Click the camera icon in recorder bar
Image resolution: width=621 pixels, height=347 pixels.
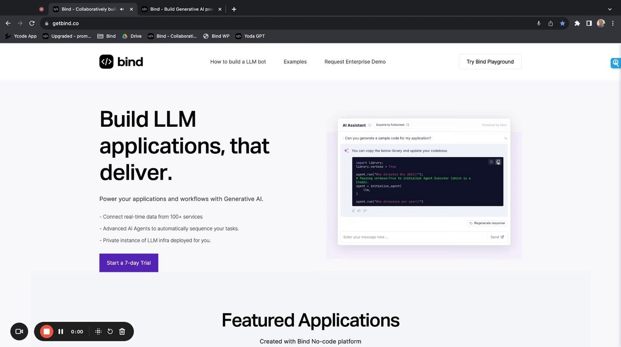click(x=19, y=332)
